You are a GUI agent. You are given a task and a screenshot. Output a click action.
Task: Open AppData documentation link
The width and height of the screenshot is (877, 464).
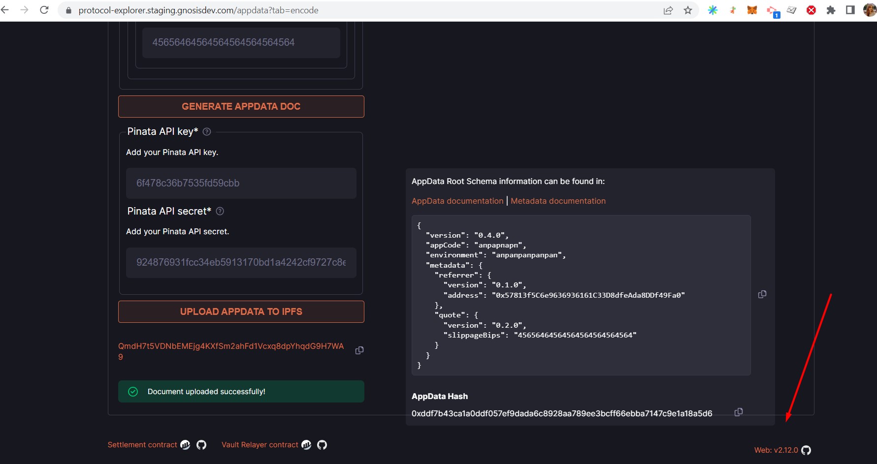(457, 201)
